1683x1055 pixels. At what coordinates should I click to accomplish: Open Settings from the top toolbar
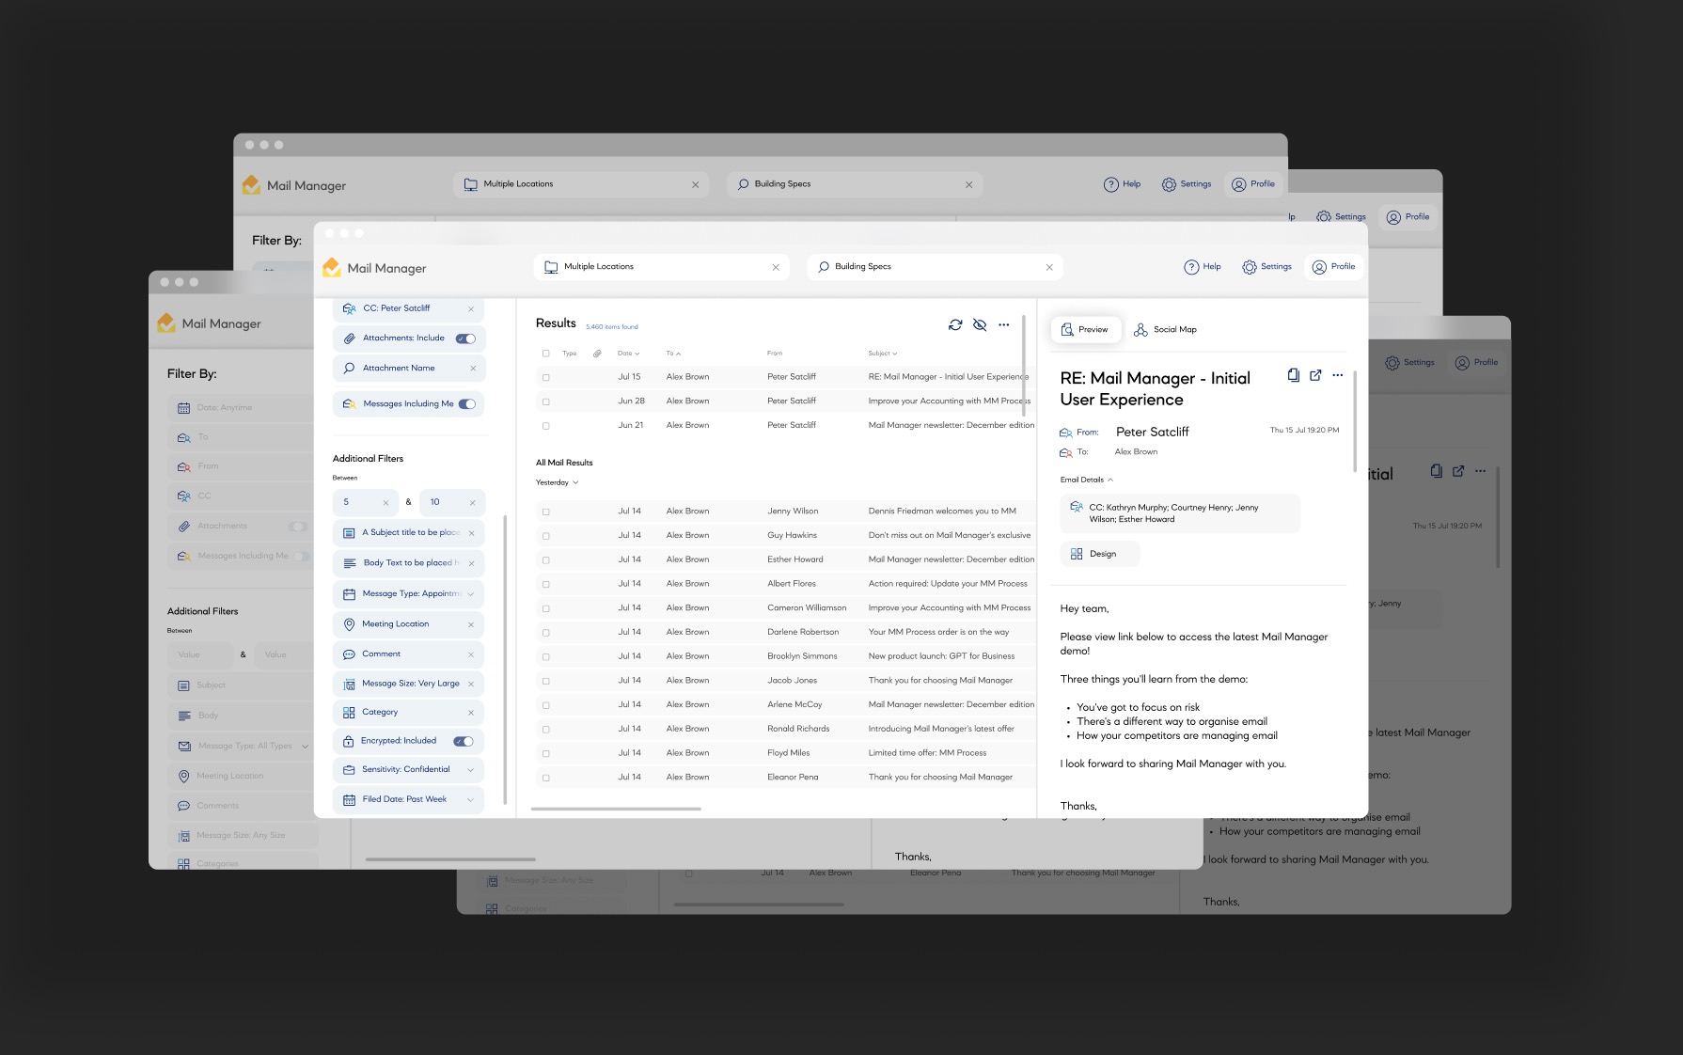tap(1266, 266)
